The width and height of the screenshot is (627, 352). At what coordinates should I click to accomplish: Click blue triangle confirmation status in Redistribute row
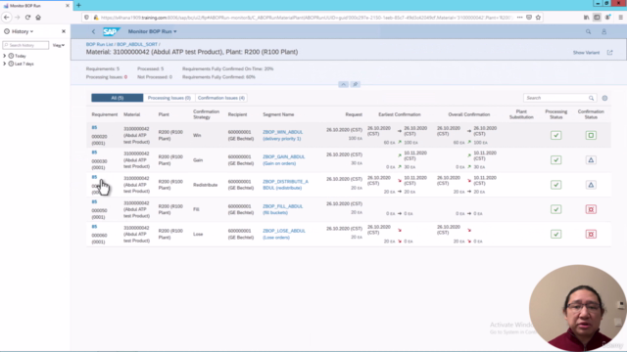pyautogui.click(x=591, y=185)
